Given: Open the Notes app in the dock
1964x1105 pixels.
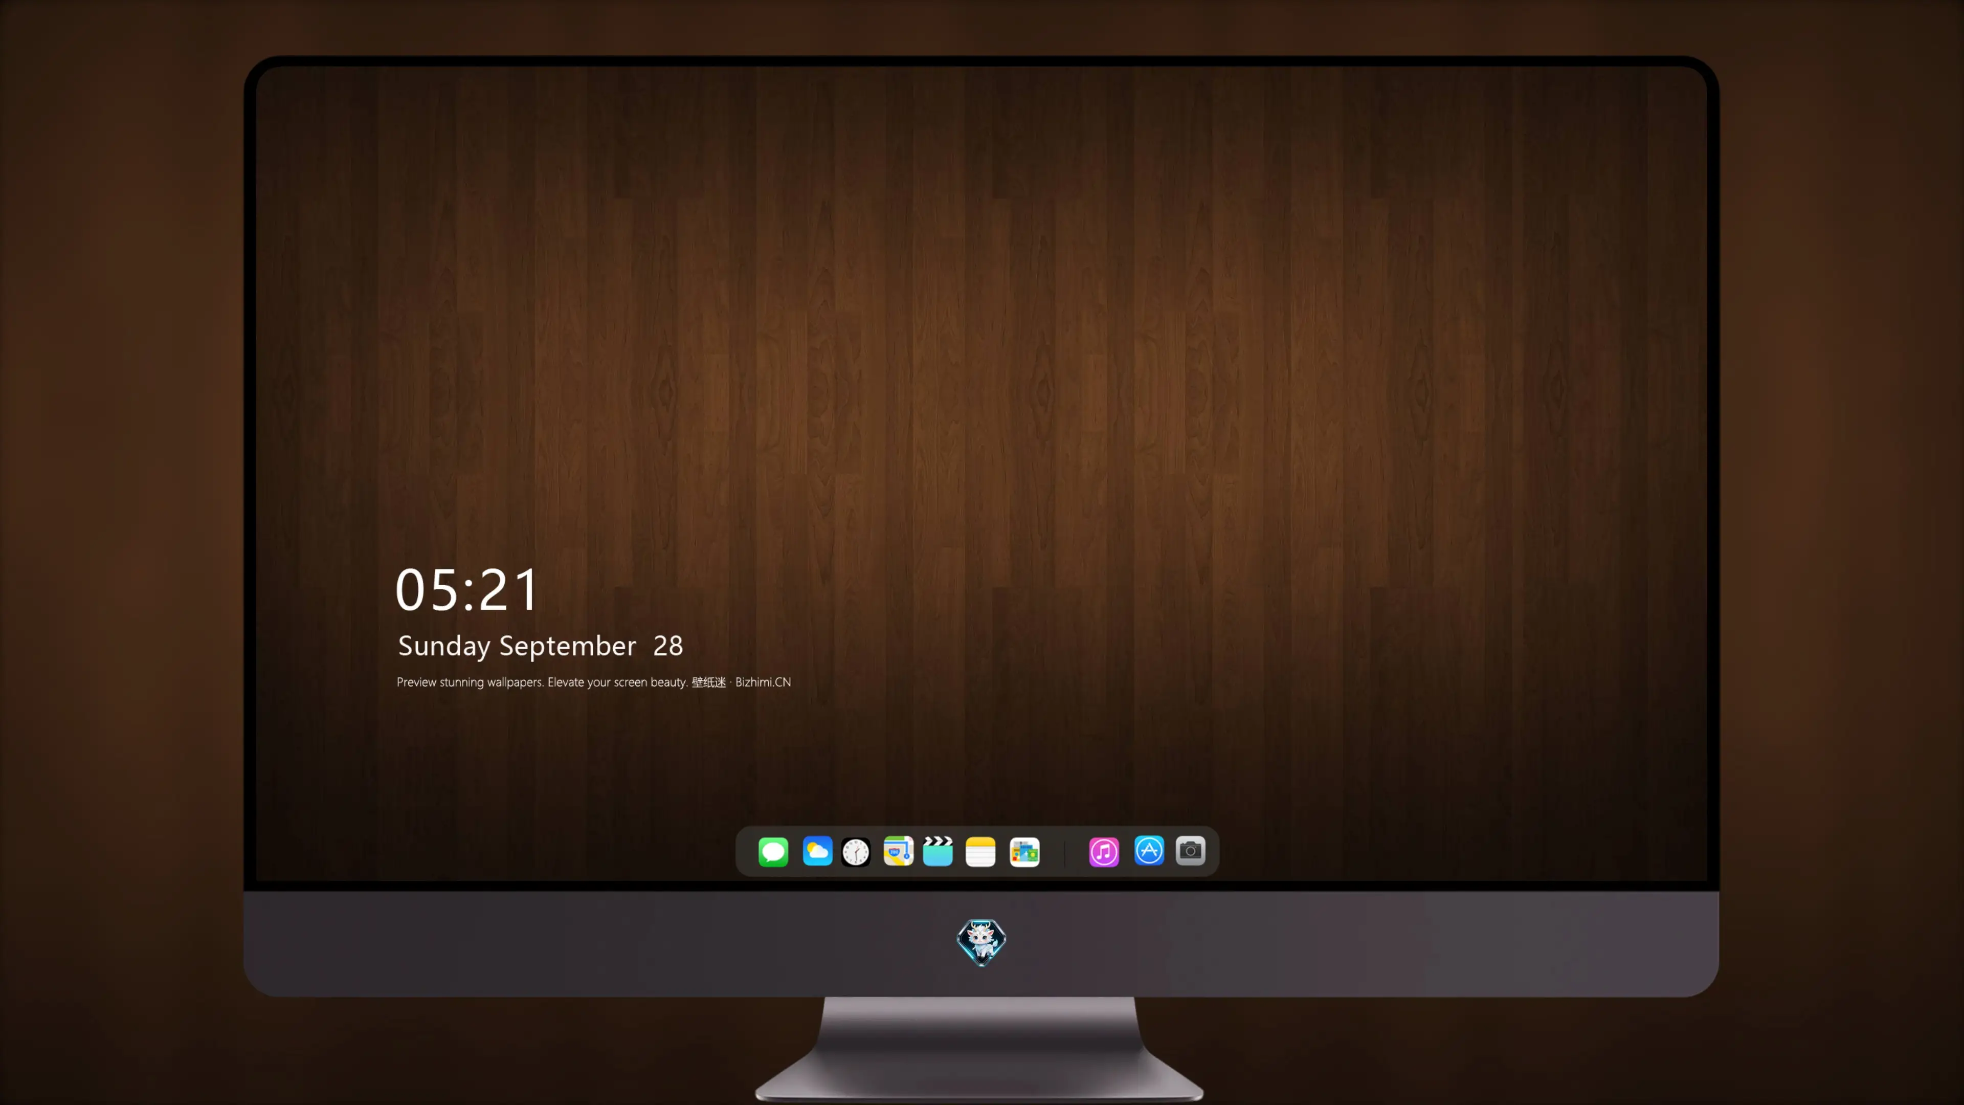Looking at the screenshot, I should (980, 851).
